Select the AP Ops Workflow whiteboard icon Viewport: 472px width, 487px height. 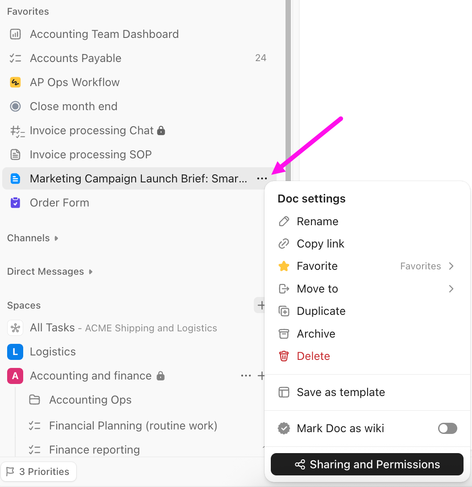(15, 82)
